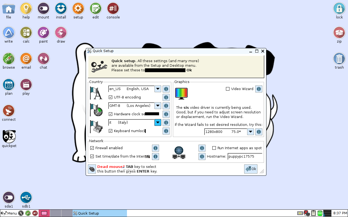This screenshot has height=217, width=348.
Task: Expand the GMT-8 timezone dropdown
Action: 158,106
